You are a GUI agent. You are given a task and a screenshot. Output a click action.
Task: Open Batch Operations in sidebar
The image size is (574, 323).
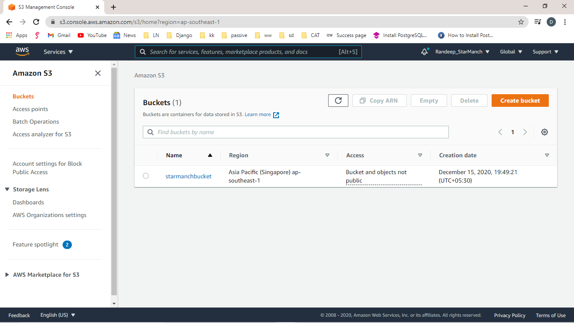coord(36,122)
